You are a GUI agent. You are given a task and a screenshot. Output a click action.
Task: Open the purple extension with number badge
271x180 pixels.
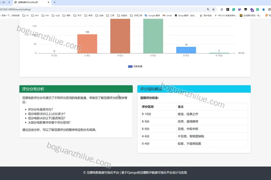(x=252, y=10)
